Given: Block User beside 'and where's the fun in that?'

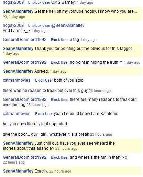Looking at the screenshot, I should click(x=60, y=157).
